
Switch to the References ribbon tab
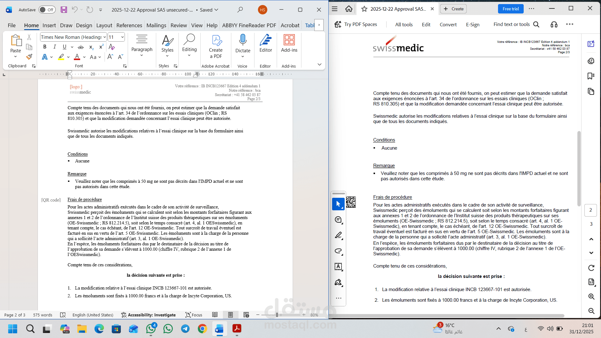click(129, 25)
